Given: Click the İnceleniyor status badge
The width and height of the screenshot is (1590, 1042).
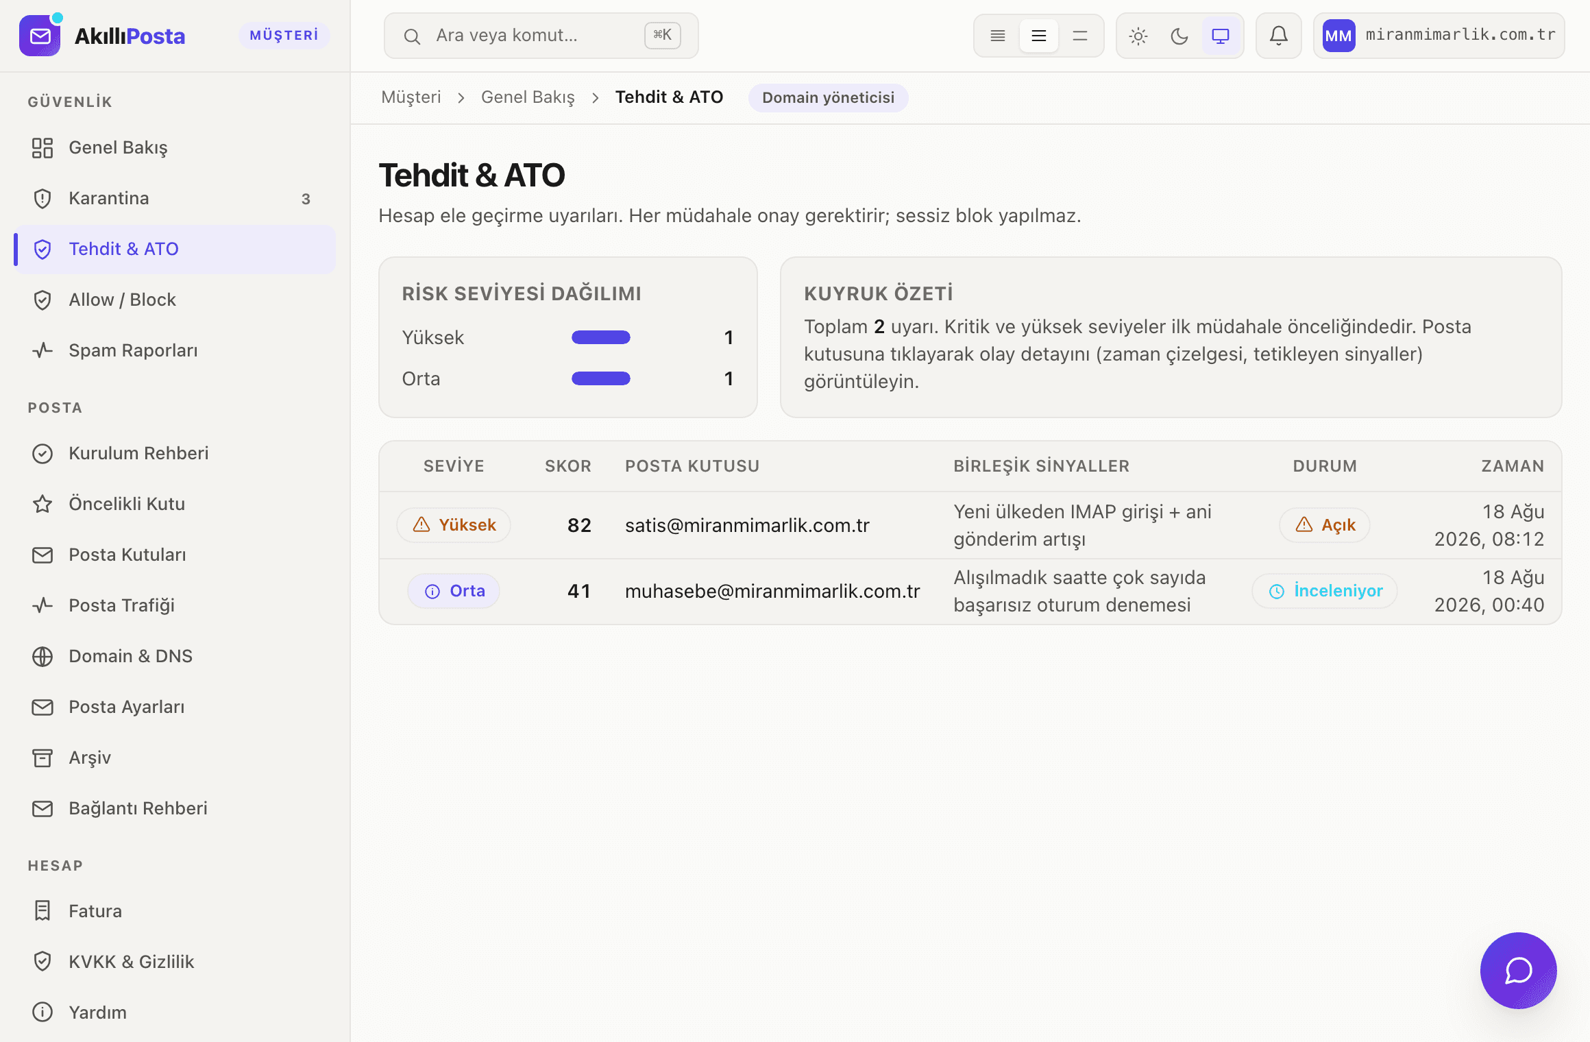Looking at the screenshot, I should 1325,591.
